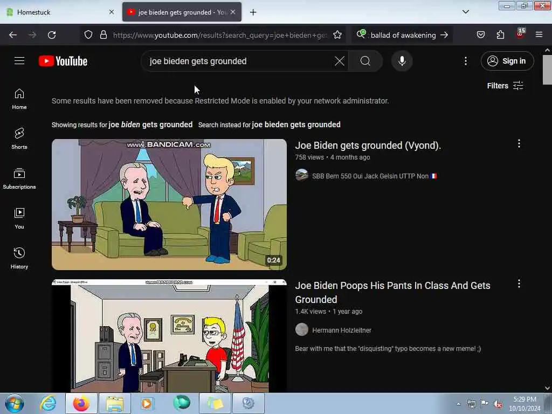Close the Homestuck tab
The height and width of the screenshot is (414, 552).
pyautogui.click(x=112, y=12)
